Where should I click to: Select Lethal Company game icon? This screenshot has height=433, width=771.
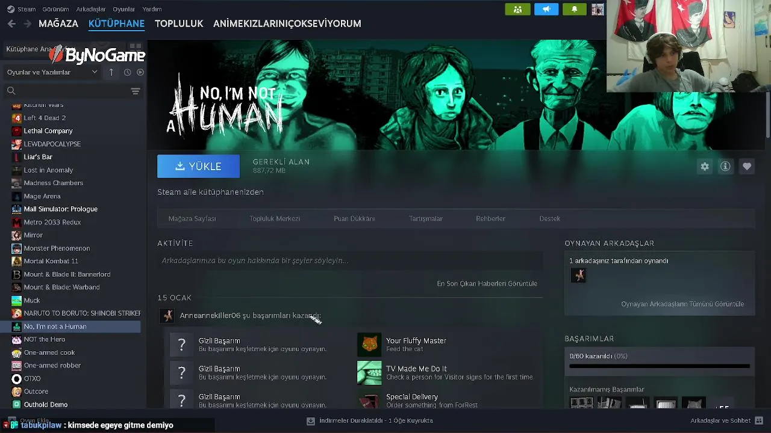[17, 131]
